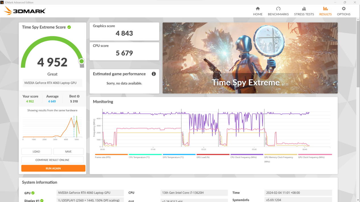Screen dimensions: 360x202
Task: Click the green score gauge knob
Action: pos(82,61)
